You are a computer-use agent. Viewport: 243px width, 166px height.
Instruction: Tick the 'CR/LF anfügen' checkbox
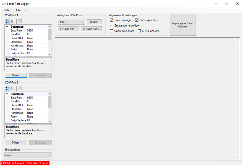tap(139, 31)
